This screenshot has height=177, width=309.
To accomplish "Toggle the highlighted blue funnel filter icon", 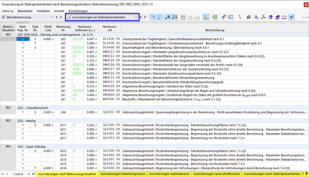I will coord(292,17).
